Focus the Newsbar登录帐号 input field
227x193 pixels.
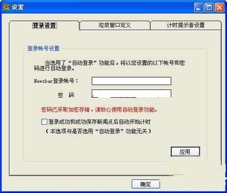tap(131, 81)
